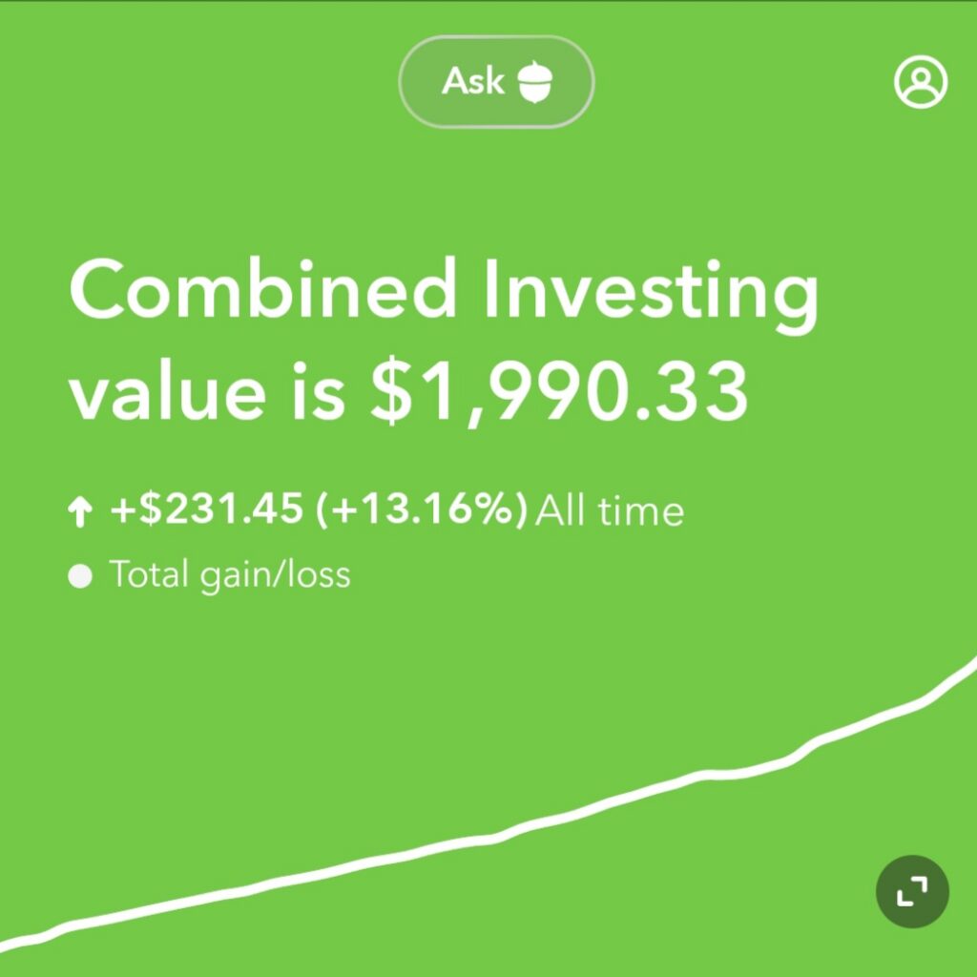The width and height of the screenshot is (977, 977).
Task: Select the Total gain/loss label text
Action: 230,574
